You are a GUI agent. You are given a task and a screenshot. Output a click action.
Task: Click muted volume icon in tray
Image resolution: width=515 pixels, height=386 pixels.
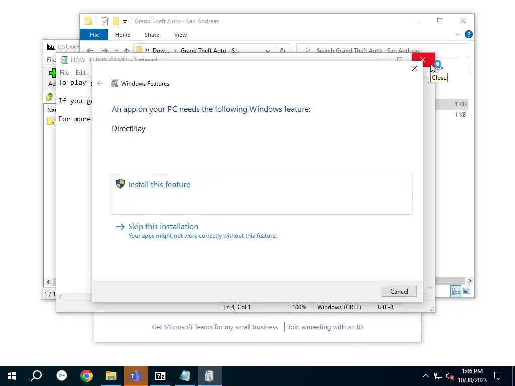coord(450,376)
